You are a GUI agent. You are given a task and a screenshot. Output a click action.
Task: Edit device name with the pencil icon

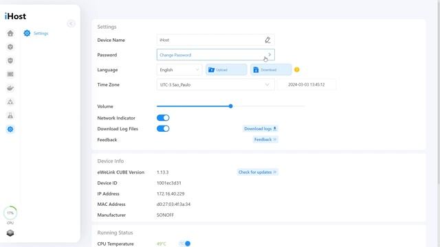(x=267, y=40)
